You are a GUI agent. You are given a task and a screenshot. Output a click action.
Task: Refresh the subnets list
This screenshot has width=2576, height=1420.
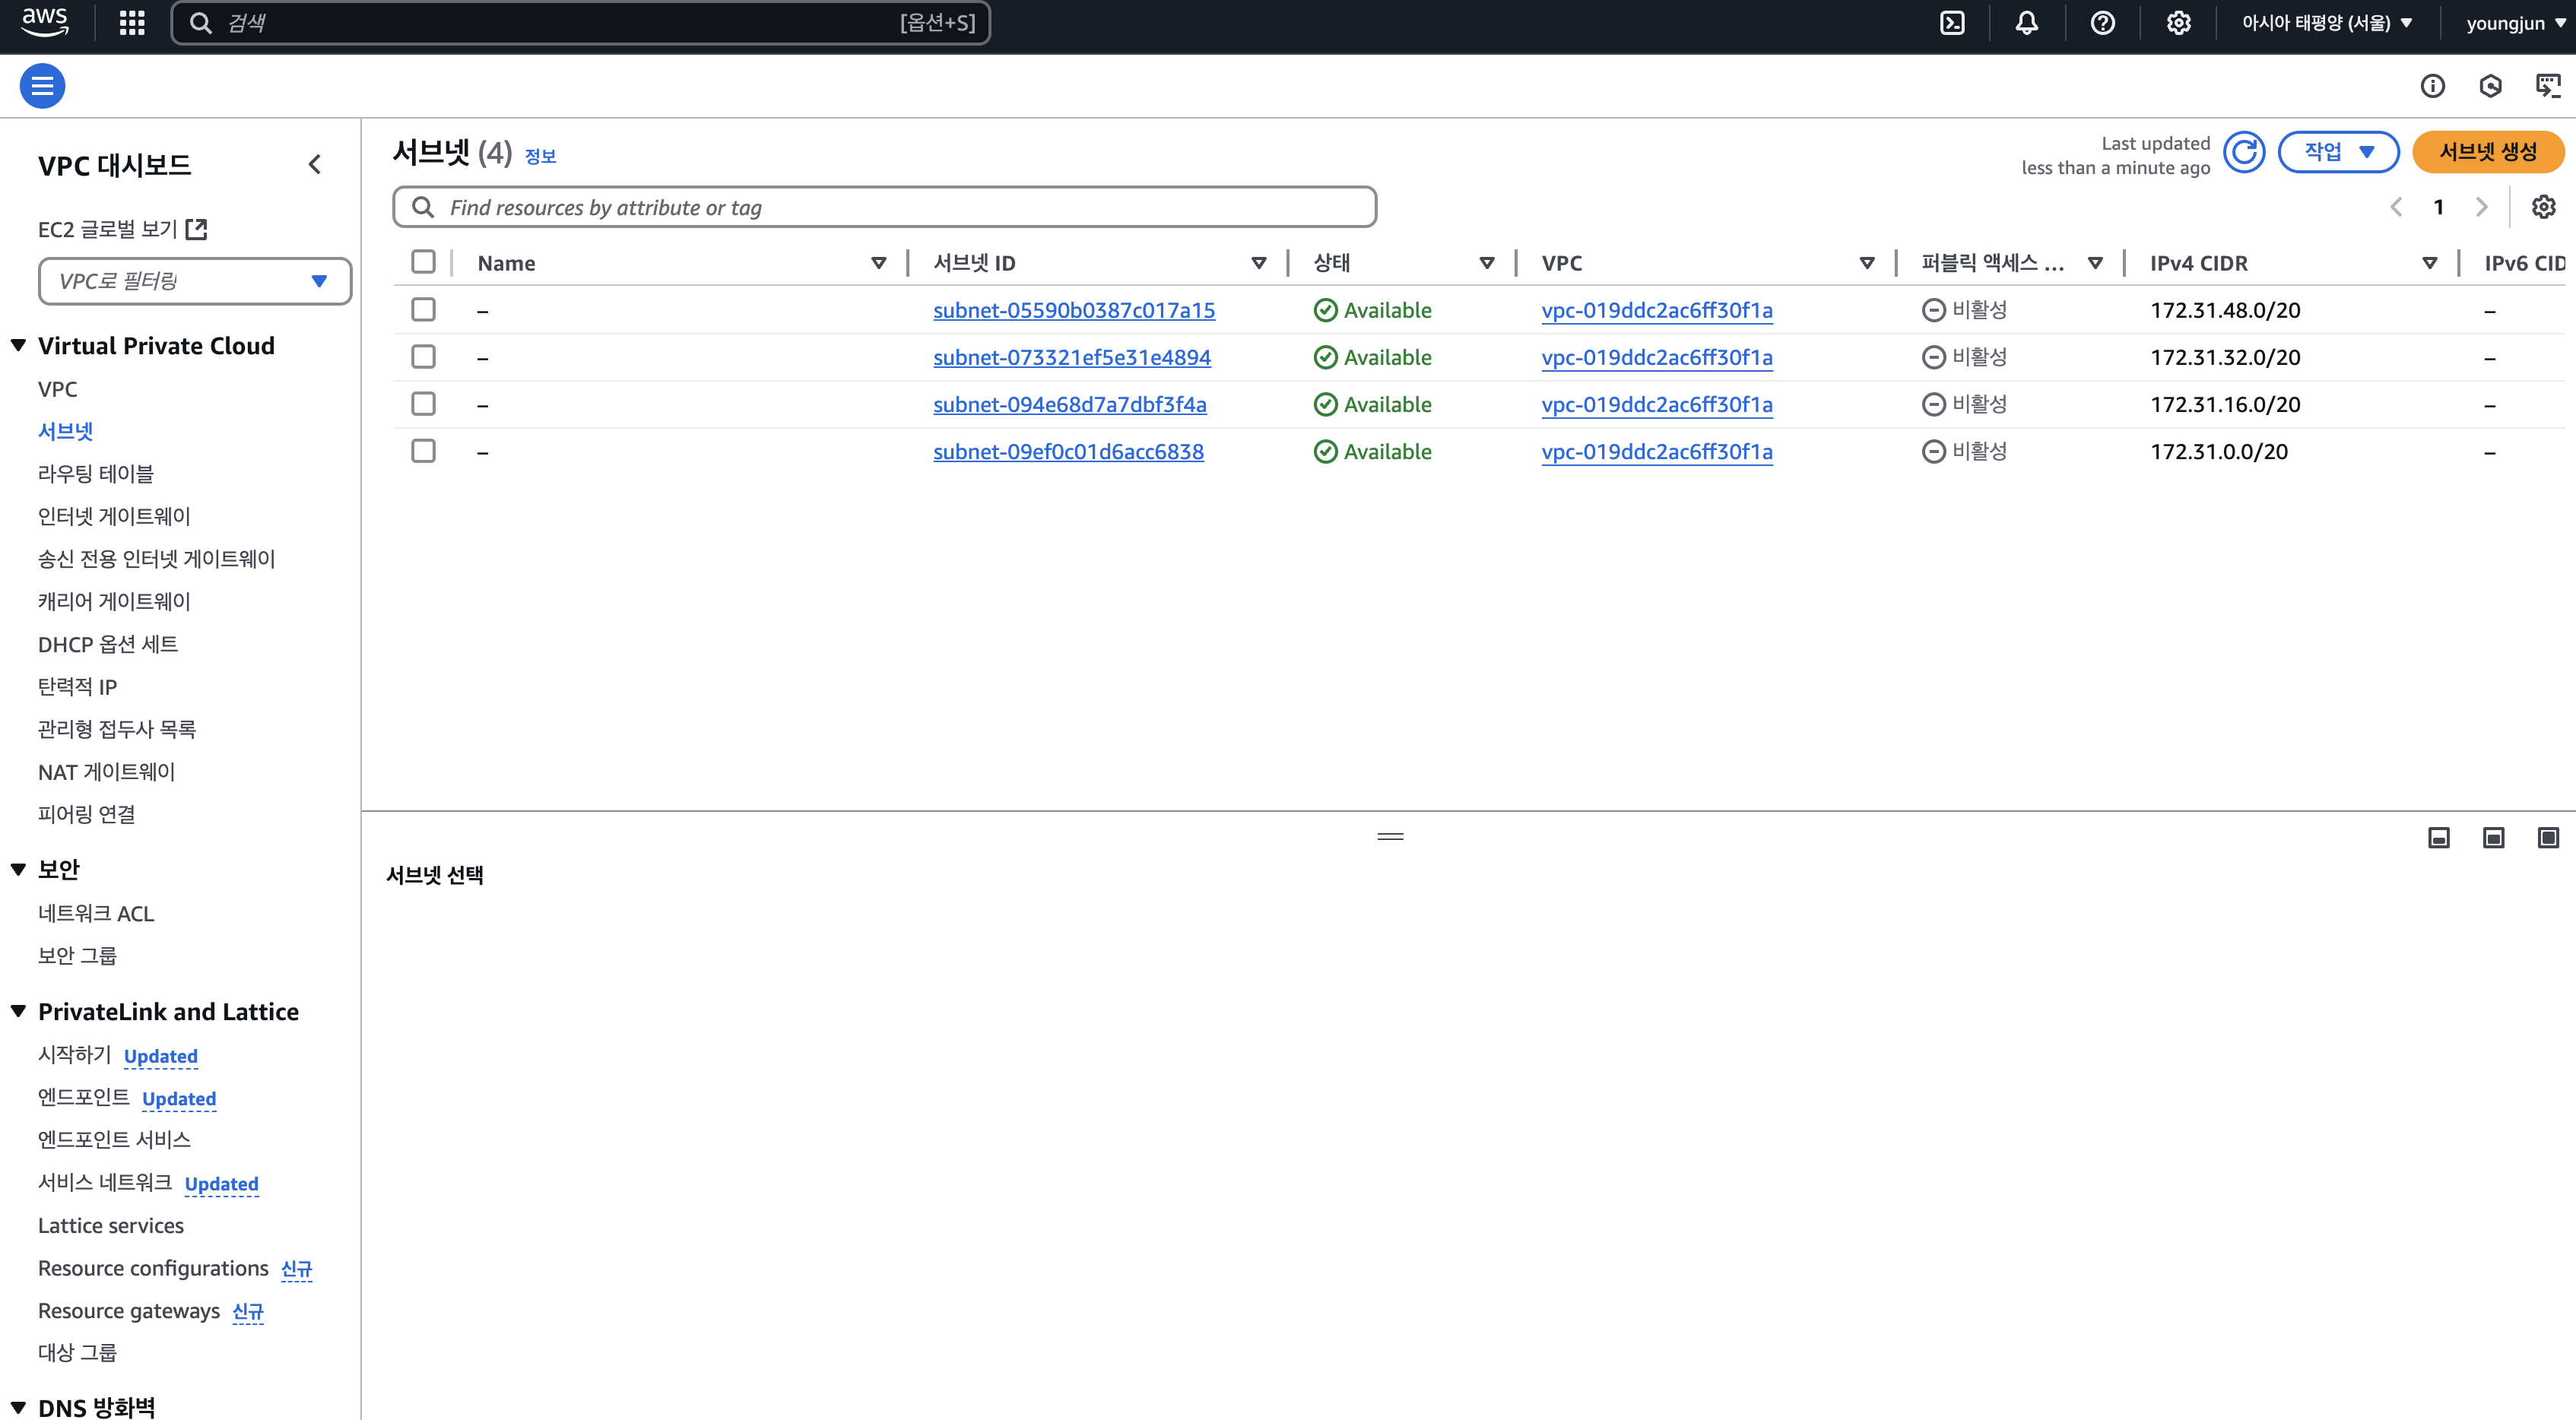2244,152
